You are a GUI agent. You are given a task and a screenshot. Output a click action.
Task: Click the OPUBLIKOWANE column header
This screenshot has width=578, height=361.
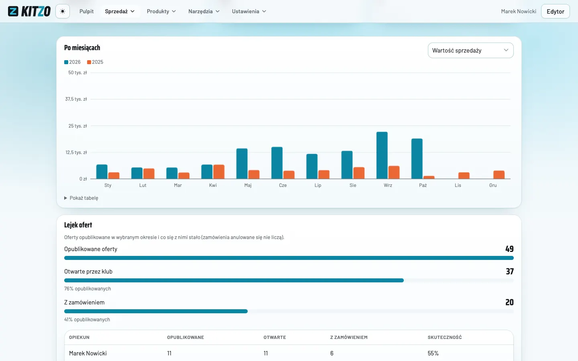(x=185, y=337)
